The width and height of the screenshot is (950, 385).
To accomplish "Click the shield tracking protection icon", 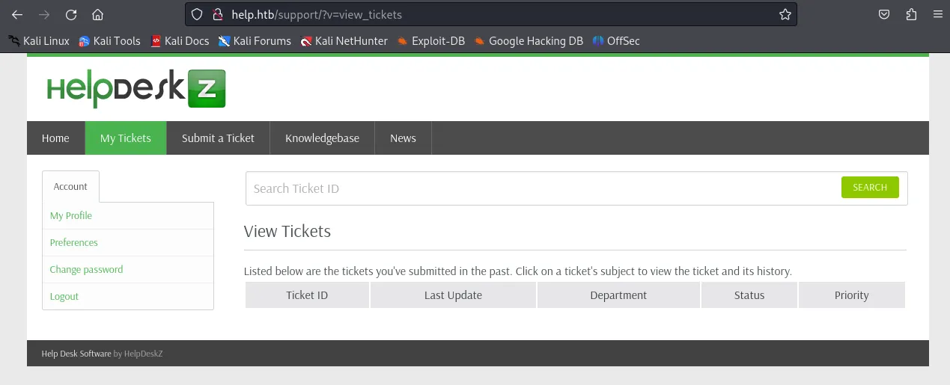I will click(197, 14).
